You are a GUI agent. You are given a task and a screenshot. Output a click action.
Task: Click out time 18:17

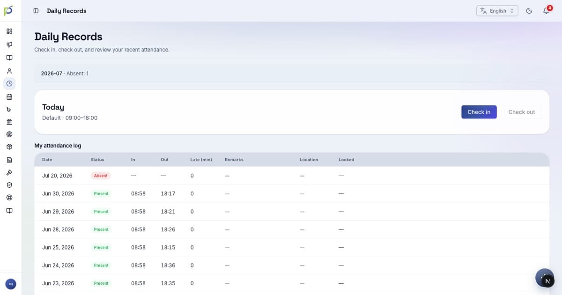click(168, 193)
